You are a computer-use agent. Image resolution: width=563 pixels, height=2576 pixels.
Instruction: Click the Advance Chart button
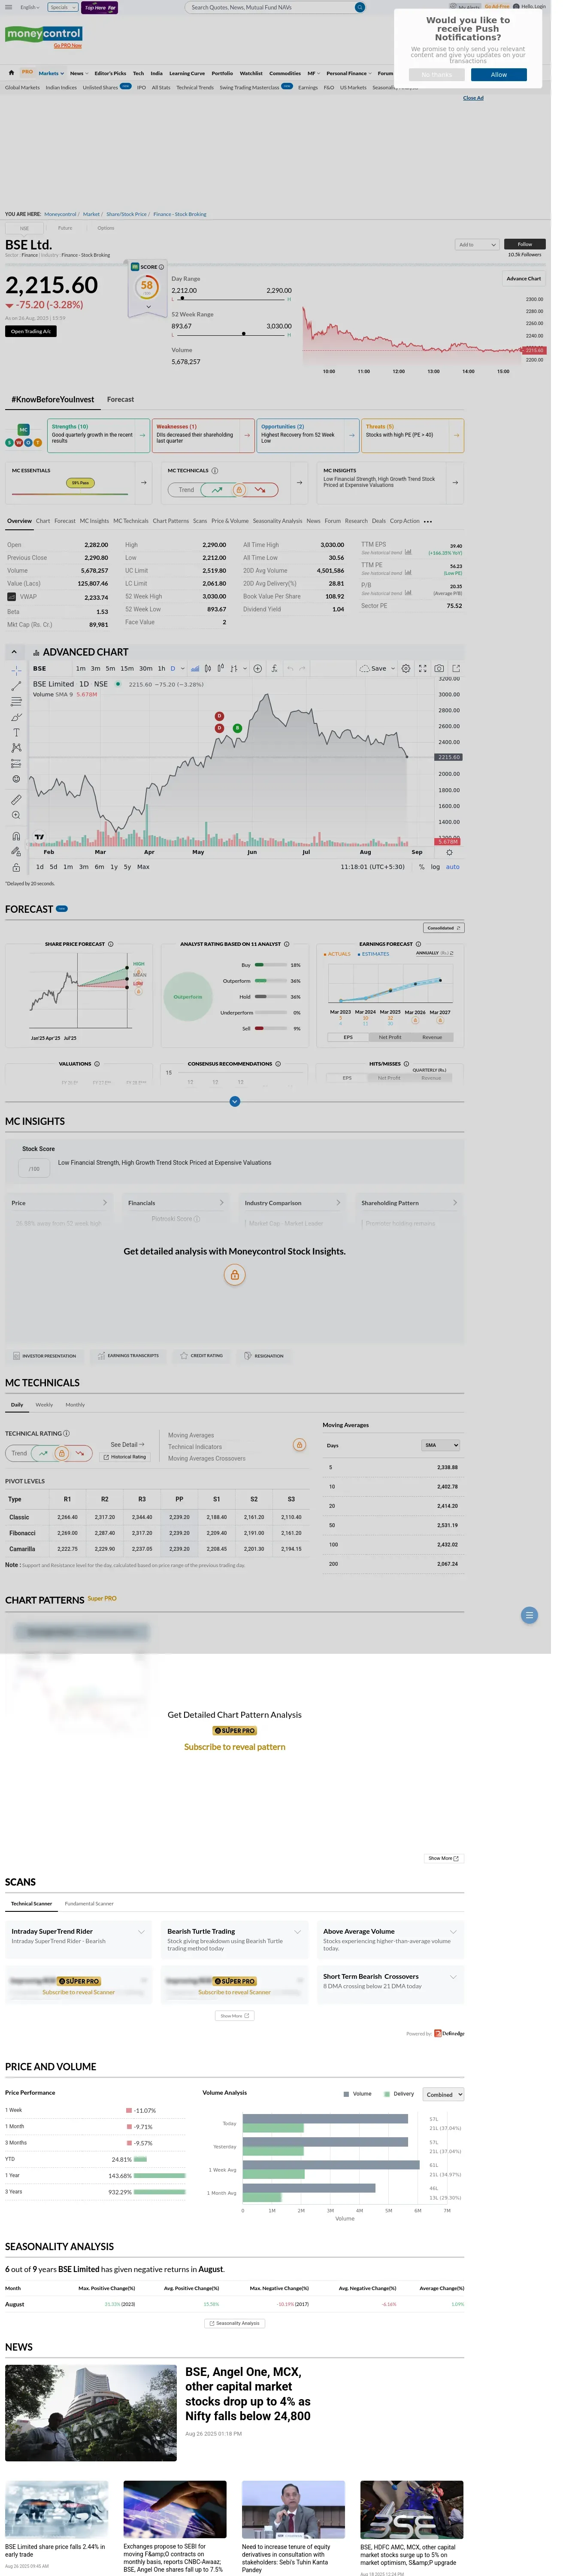coord(524,278)
